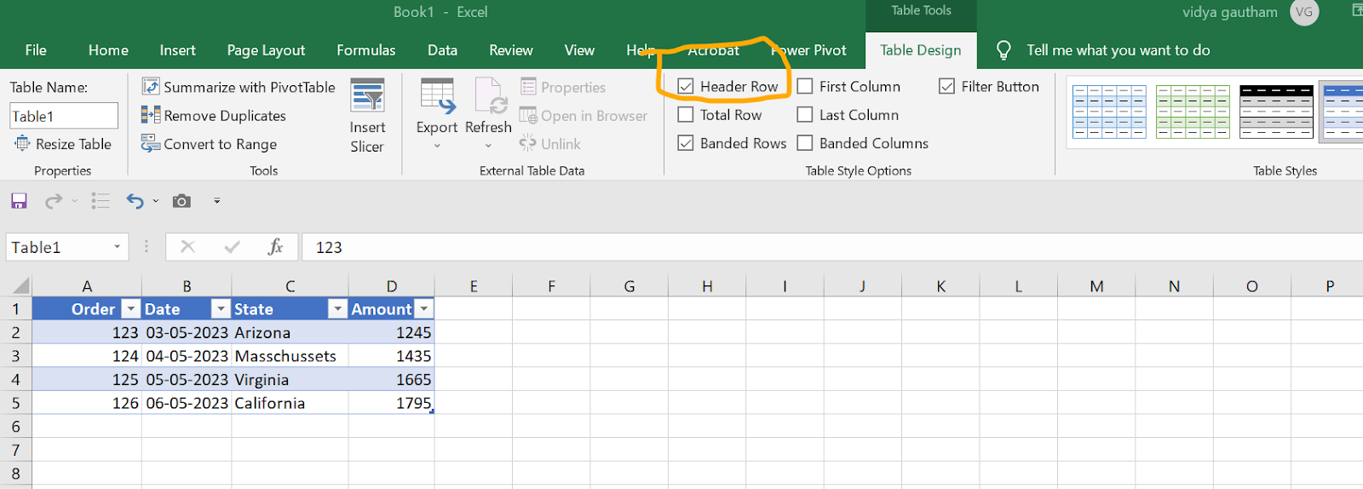Image resolution: width=1363 pixels, height=489 pixels.
Task: Click the Undo arrow icon
Action: click(x=135, y=201)
